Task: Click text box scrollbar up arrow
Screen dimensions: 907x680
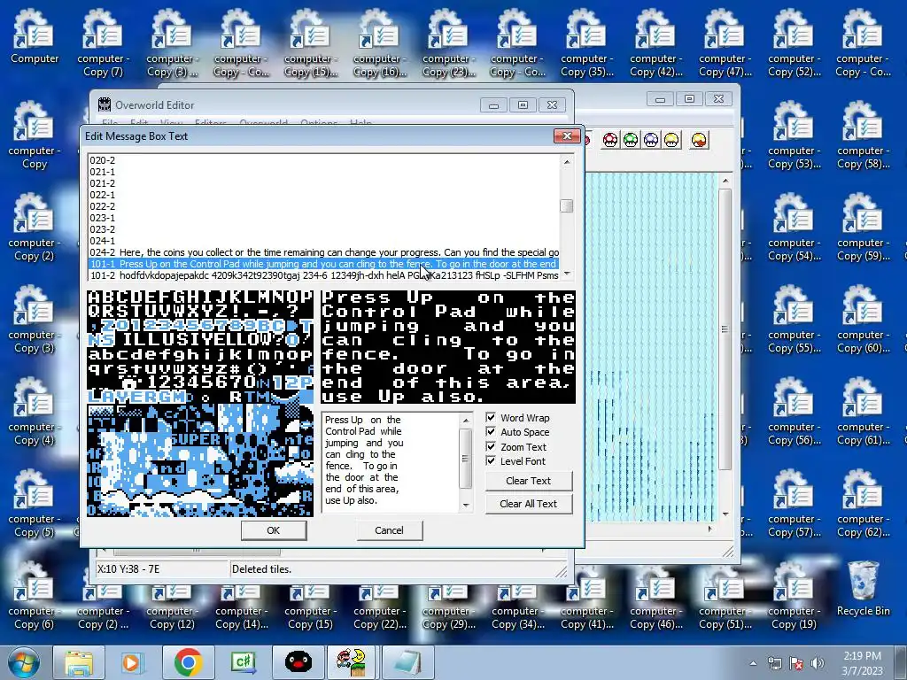Action: tap(466, 421)
